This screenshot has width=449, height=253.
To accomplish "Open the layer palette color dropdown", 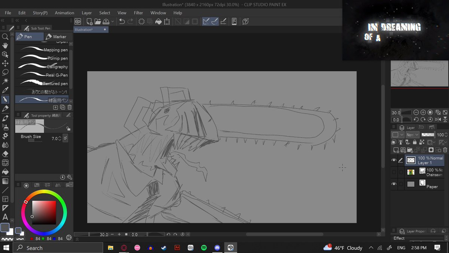I will coord(397,135).
